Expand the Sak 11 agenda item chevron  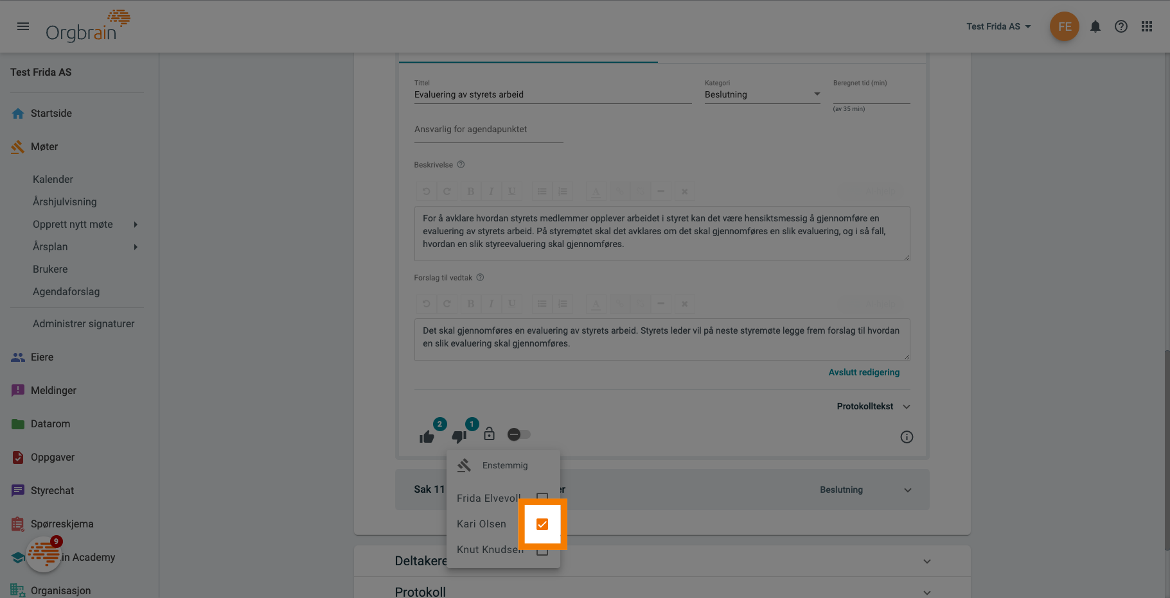(x=908, y=490)
